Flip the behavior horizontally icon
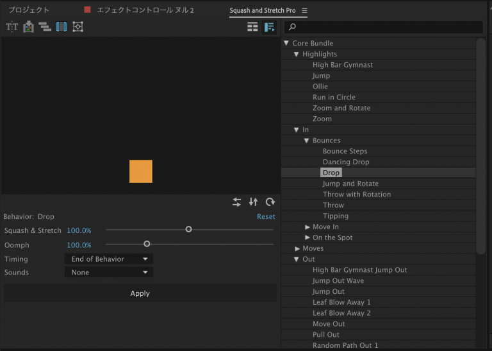The height and width of the screenshot is (351, 492). click(x=237, y=202)
